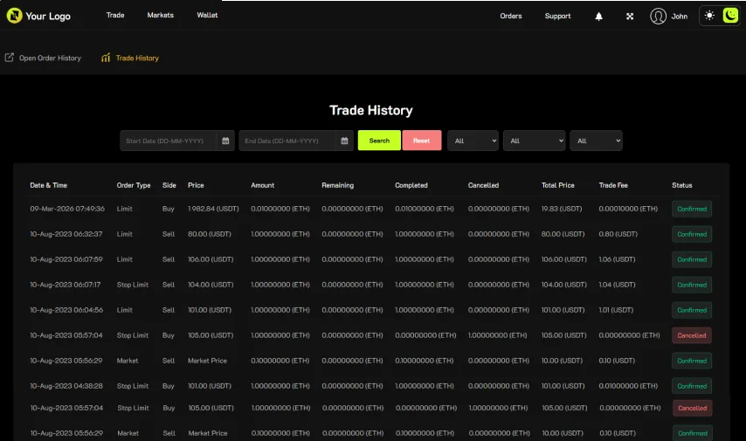Open the Support page
This screenshot has height=441, width=746.
click(x=557, y=17)
